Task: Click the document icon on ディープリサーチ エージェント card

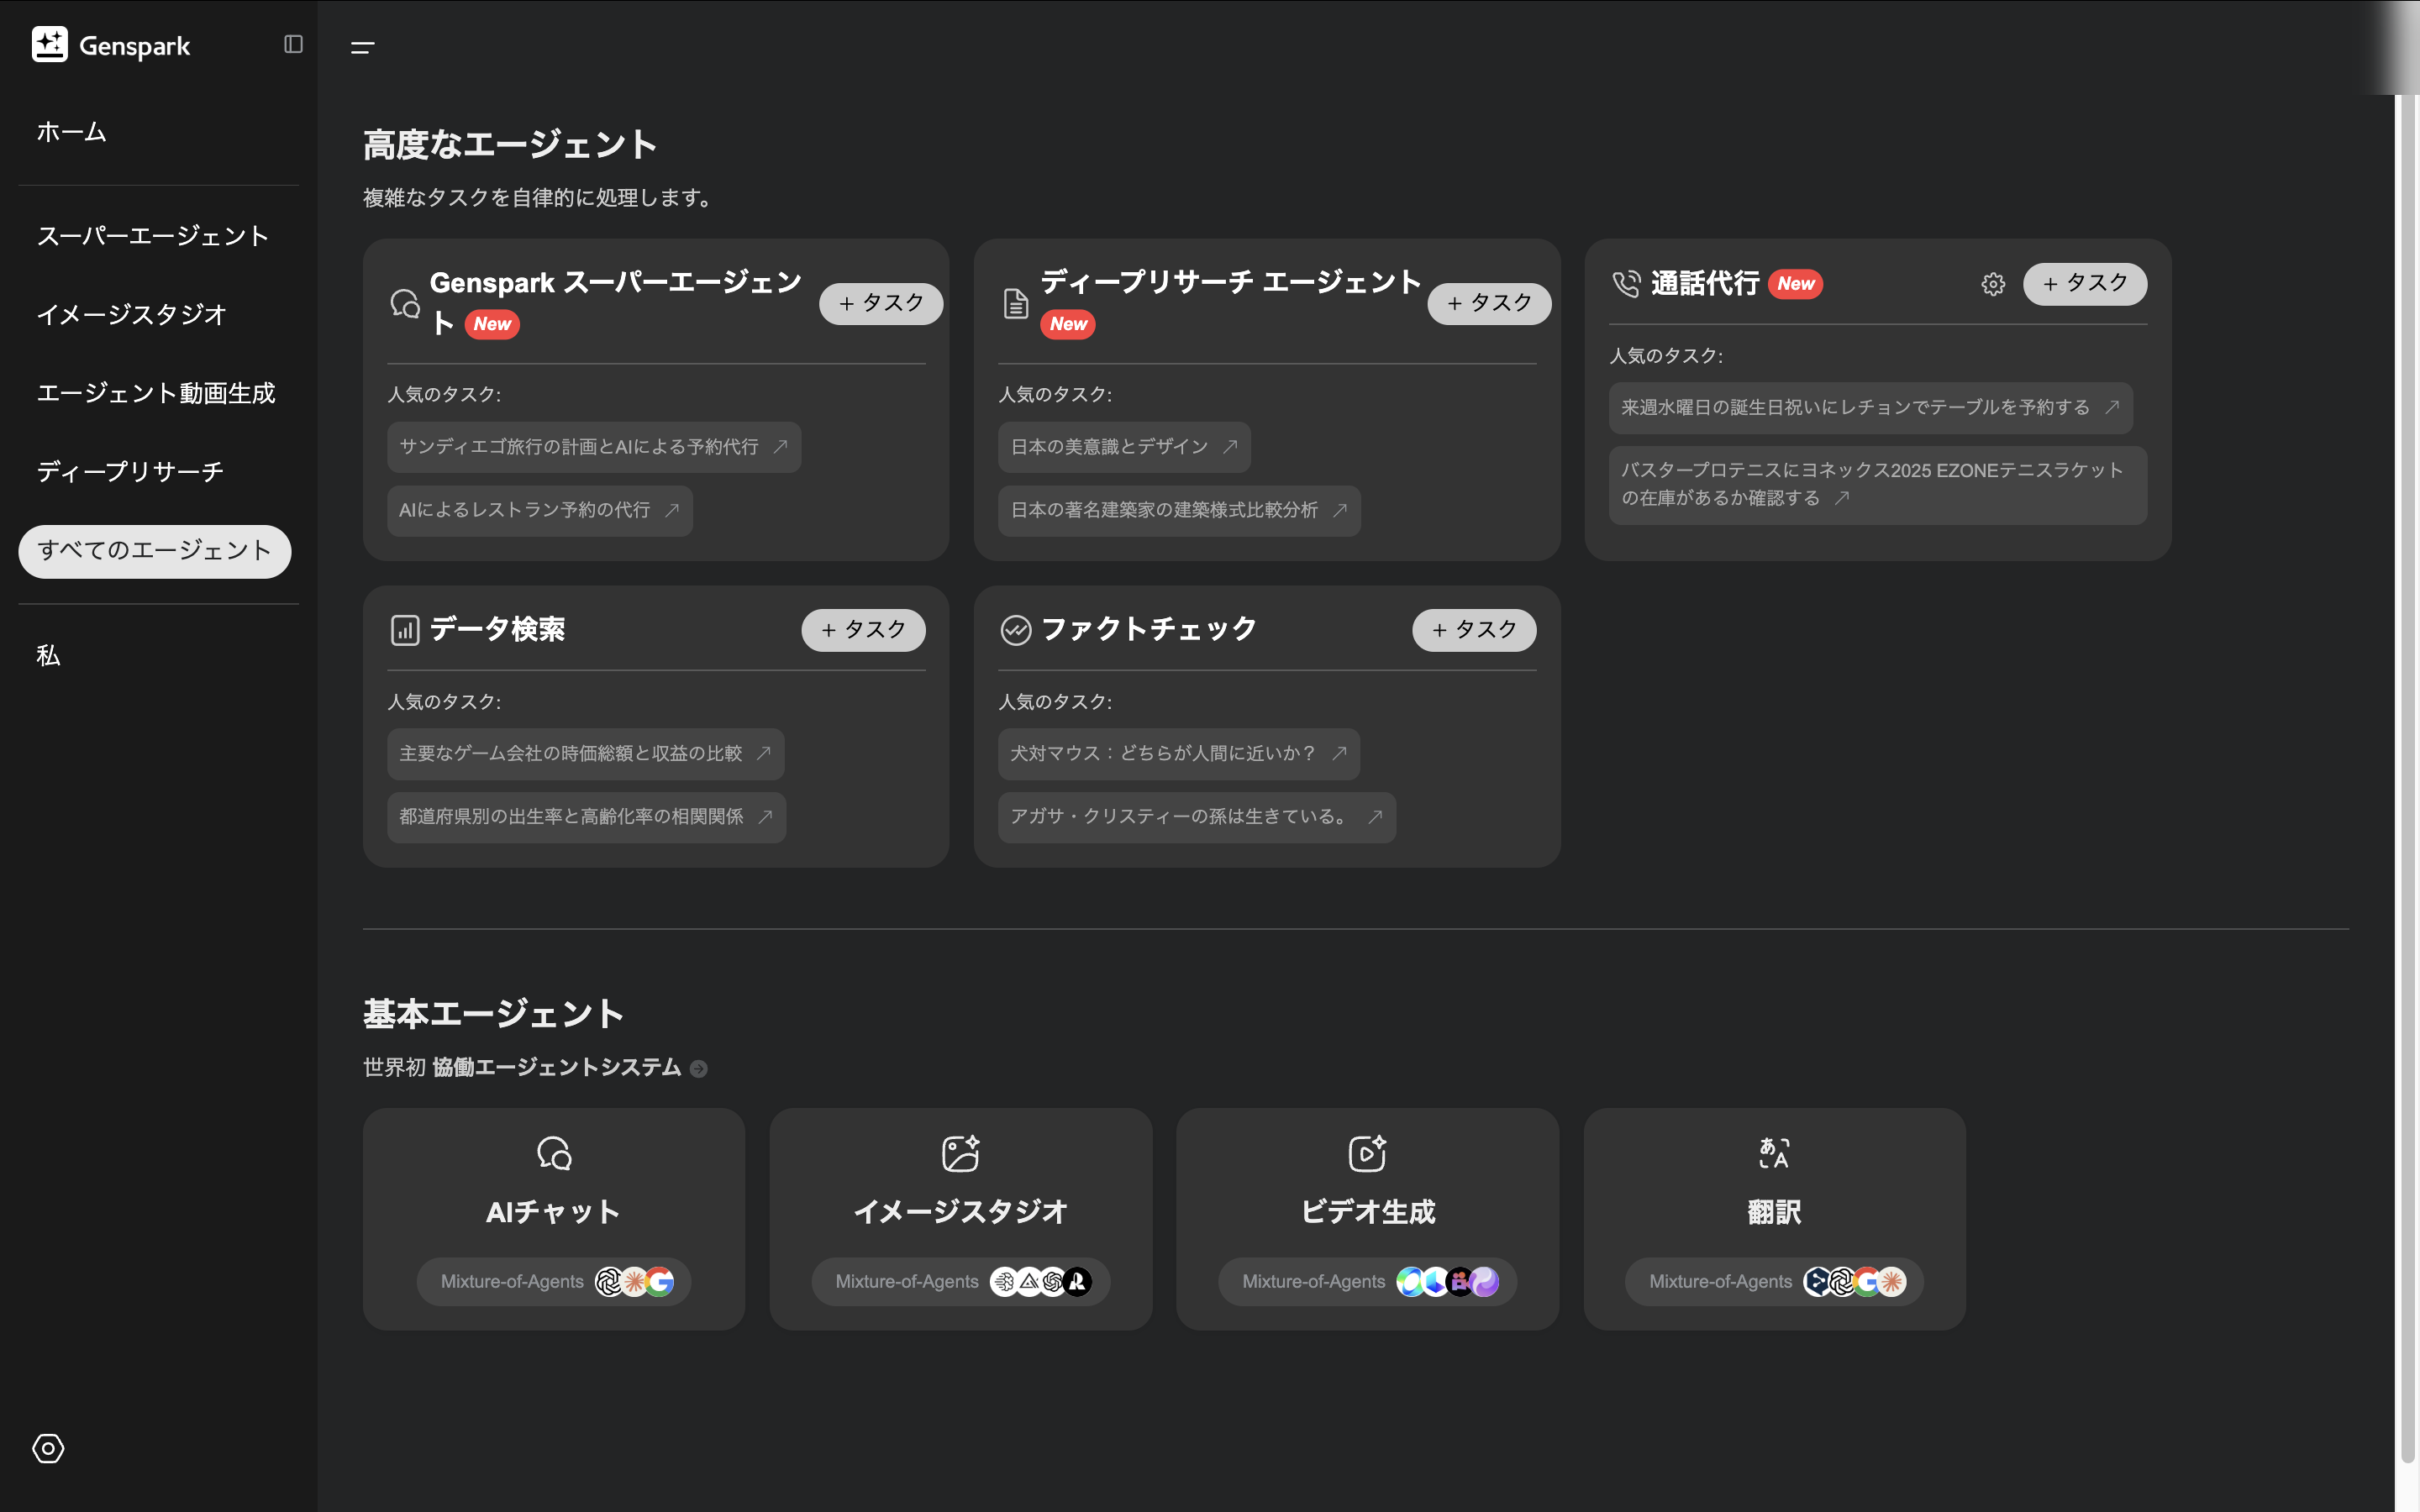Action: click(1014, 303)
